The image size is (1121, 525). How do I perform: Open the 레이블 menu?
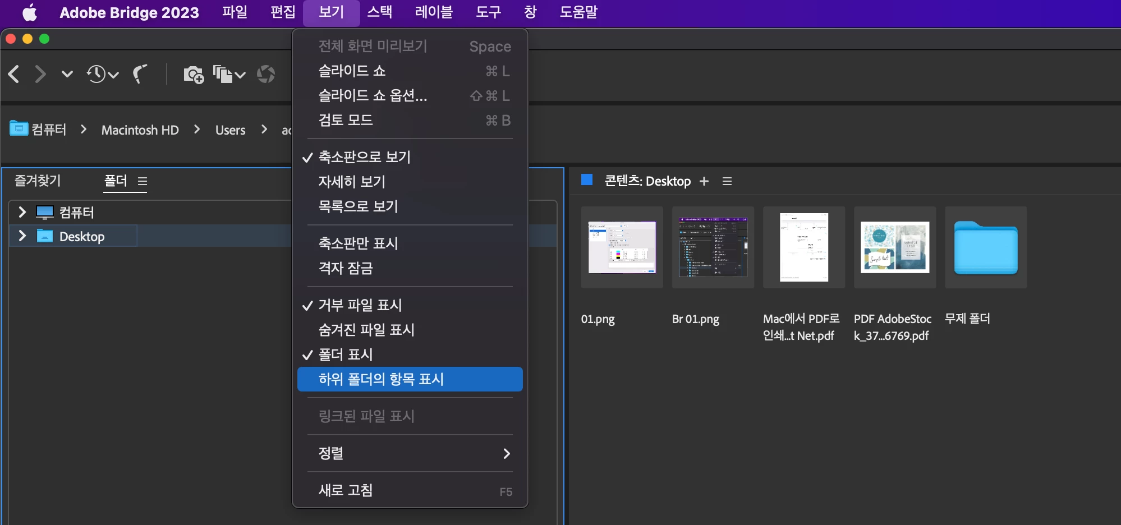pyautogui.click(x=434, y=12)
